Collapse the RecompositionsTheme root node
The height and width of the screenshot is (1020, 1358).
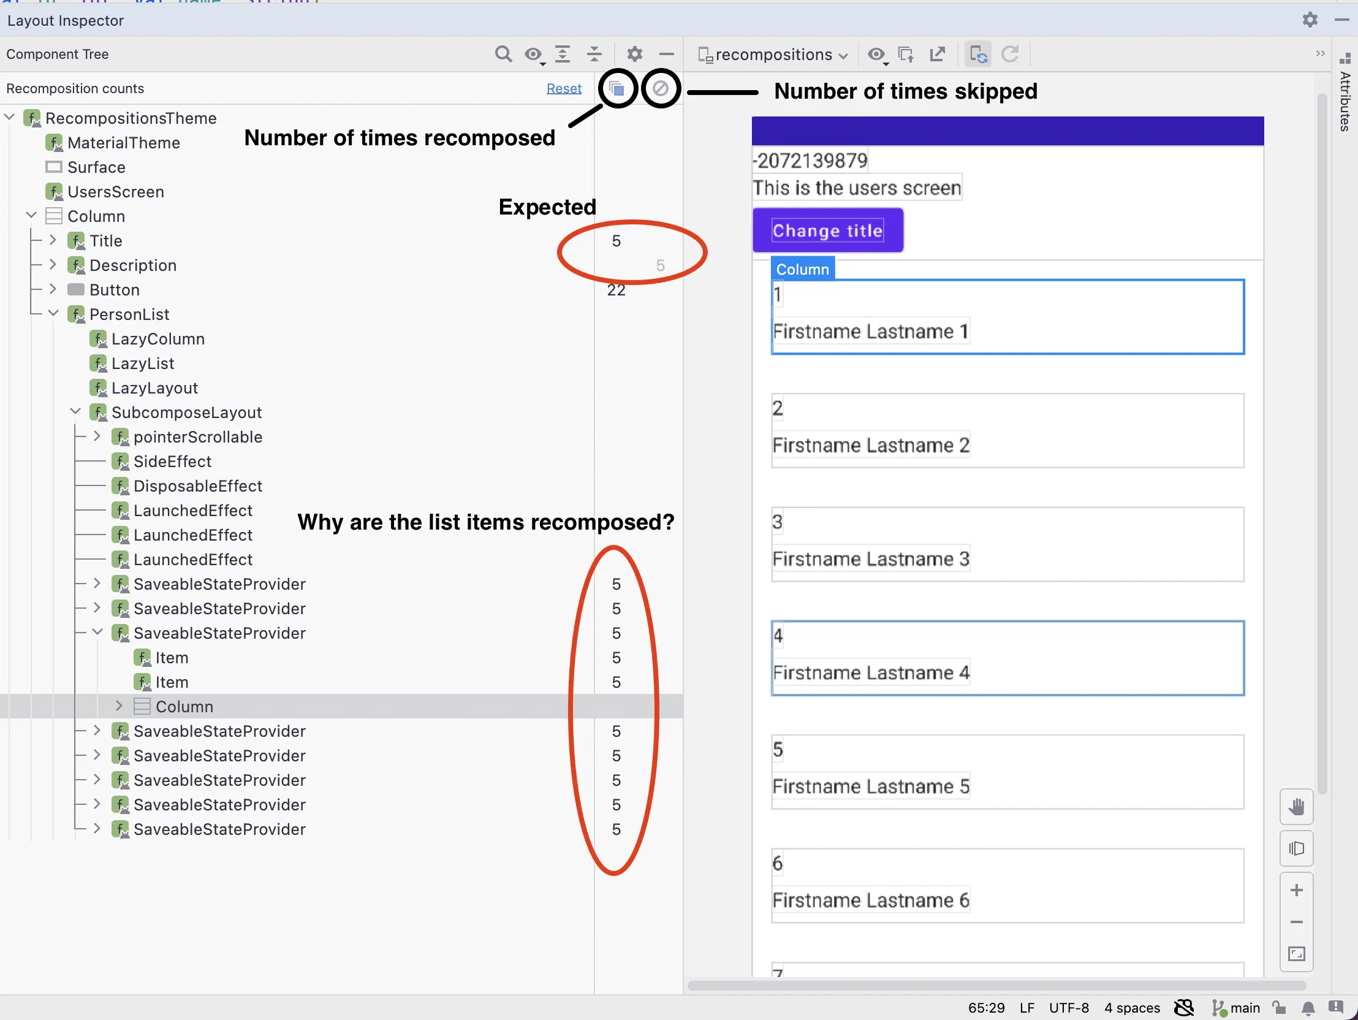point(9,117)
